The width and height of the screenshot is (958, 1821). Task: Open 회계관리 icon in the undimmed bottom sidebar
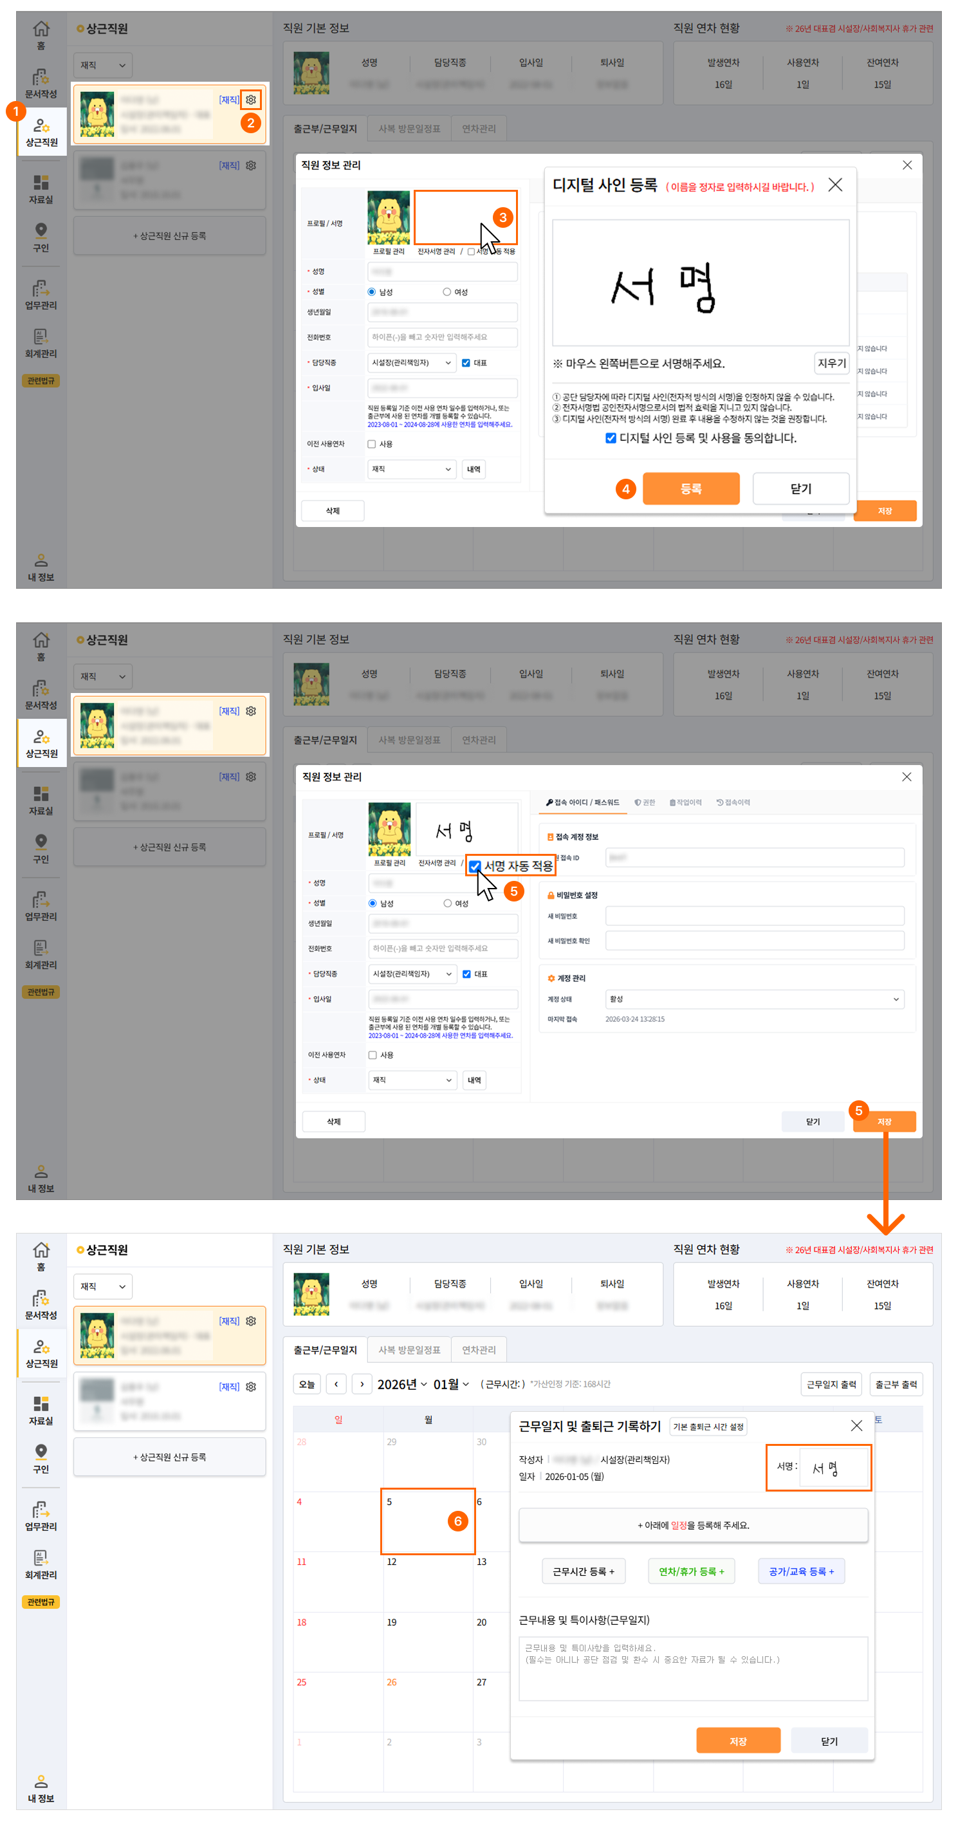(x=41, y=1563)
